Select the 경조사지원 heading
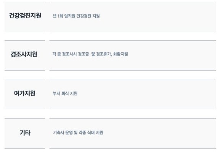Image resolution: width=223 pixels, height=156 pixels. pos(24,54)
